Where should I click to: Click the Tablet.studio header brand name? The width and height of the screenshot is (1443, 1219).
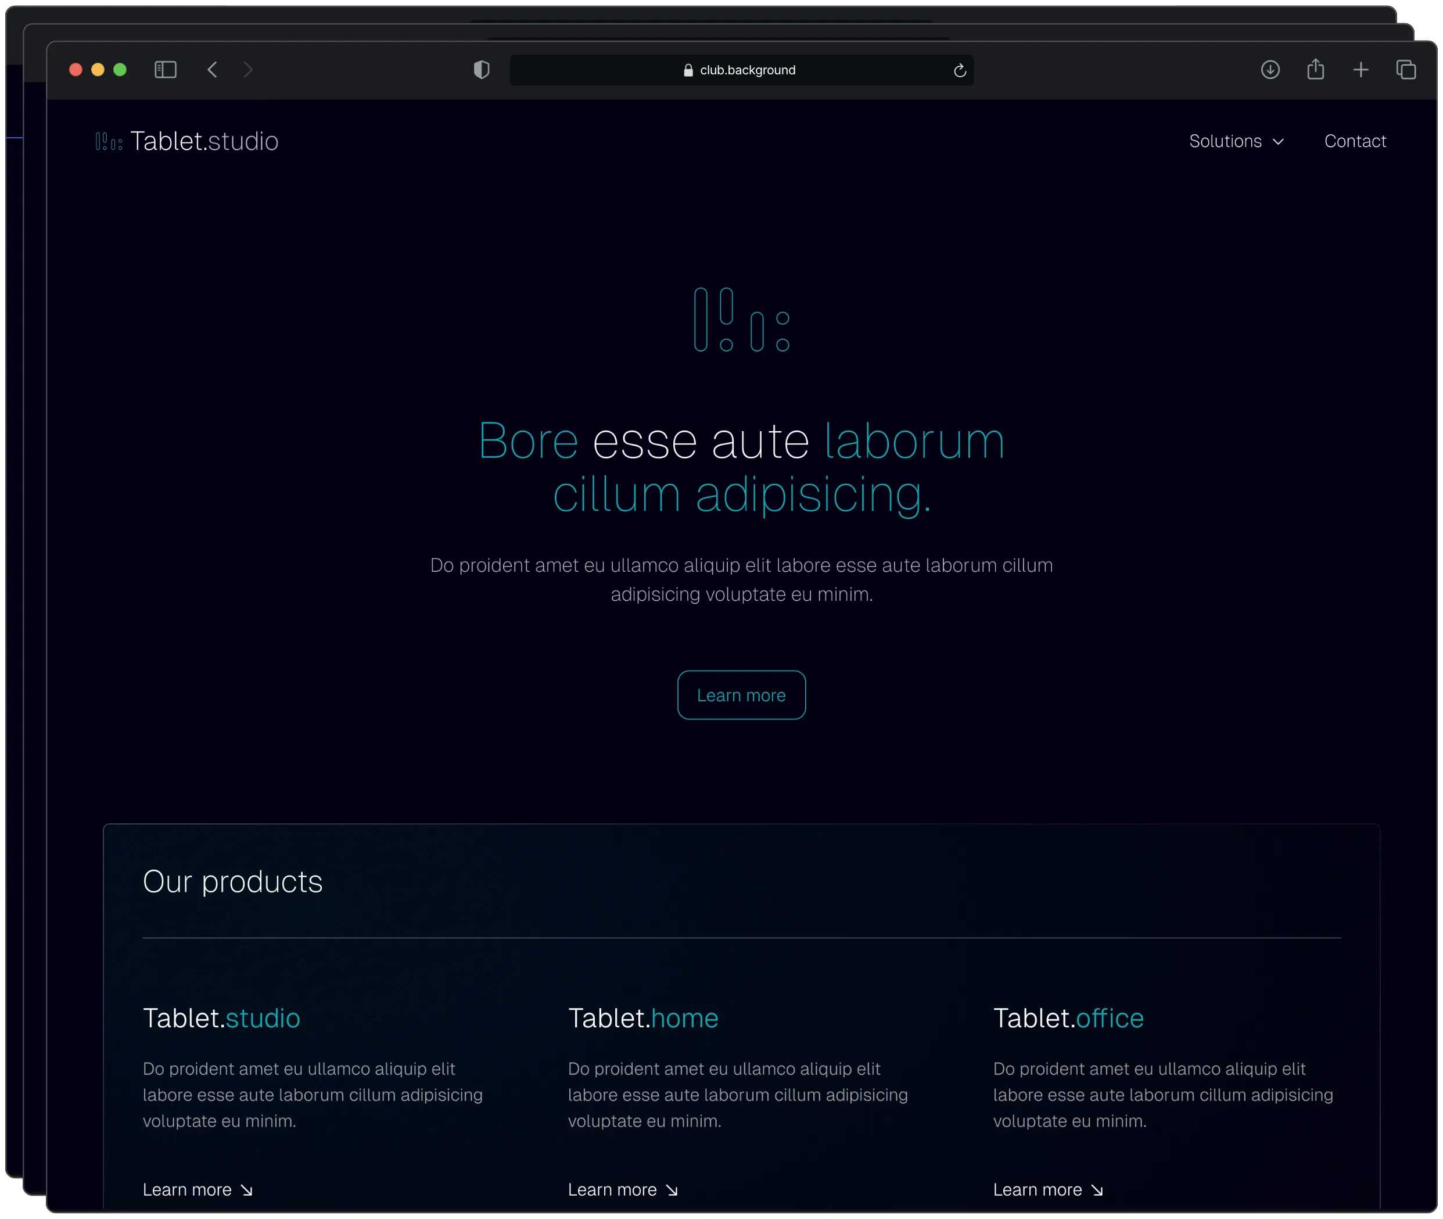tap(204, 141)
